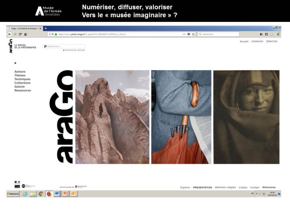Open a new tab with the plus icon

click(46, 28)
